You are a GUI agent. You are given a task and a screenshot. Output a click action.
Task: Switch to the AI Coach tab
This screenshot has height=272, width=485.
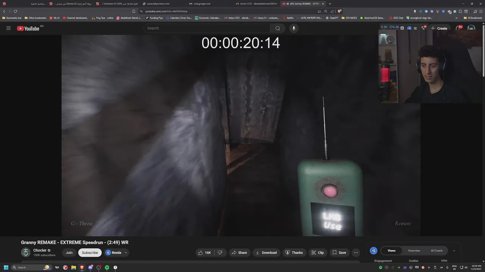[x=436, y=250]
